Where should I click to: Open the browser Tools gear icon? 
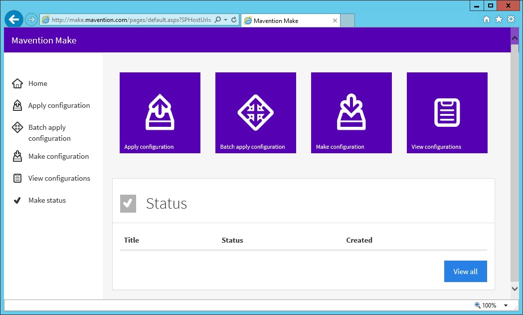[511, 19]
